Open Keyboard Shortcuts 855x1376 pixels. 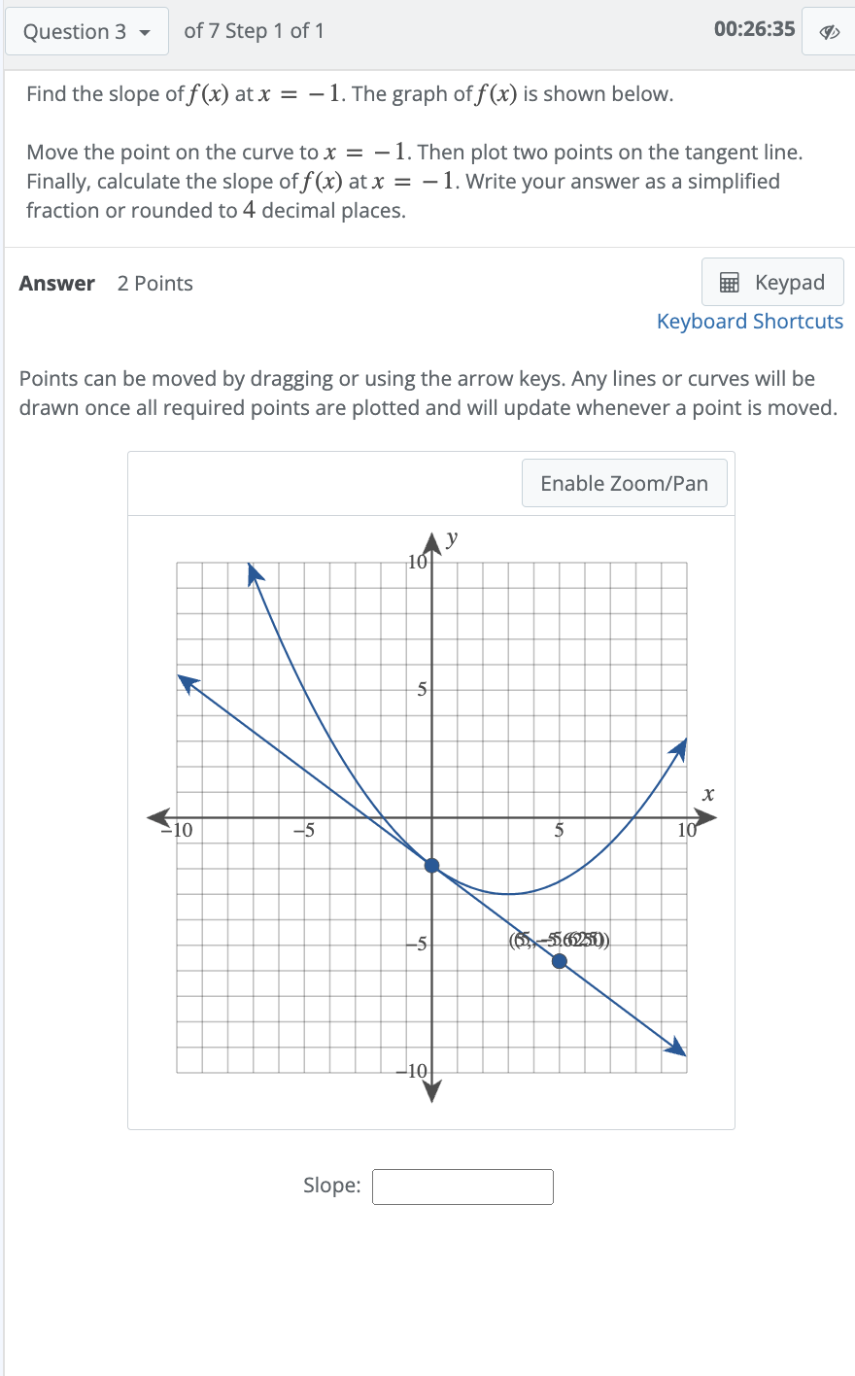749,321
